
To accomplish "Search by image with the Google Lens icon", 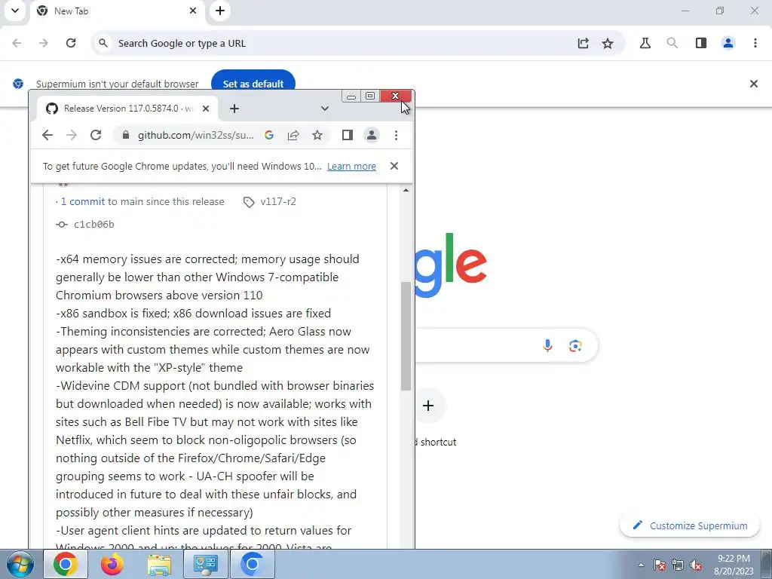I will [575, 345].
